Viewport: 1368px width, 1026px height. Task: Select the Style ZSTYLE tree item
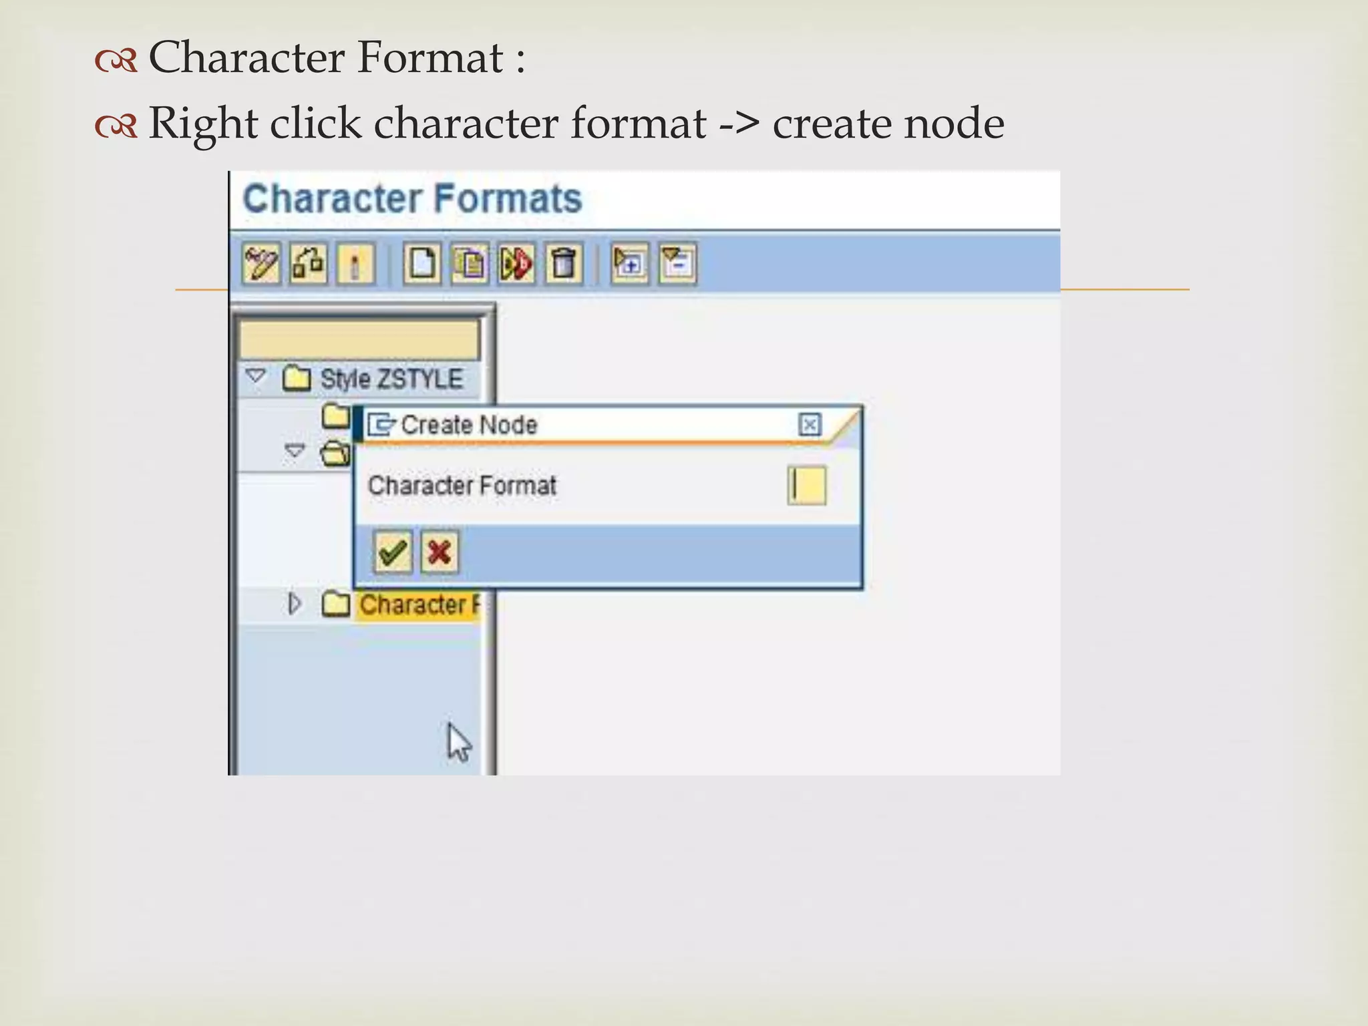391,379
